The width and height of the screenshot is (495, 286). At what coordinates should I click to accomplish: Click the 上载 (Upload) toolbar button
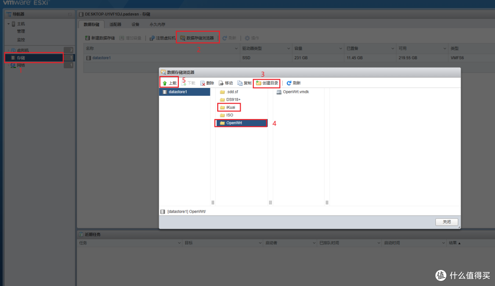pyautogui.click(x=169, y=83)
